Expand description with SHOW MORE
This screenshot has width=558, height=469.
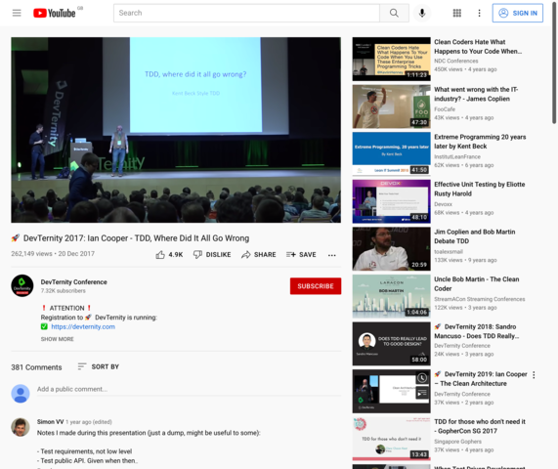pos(58,339)
